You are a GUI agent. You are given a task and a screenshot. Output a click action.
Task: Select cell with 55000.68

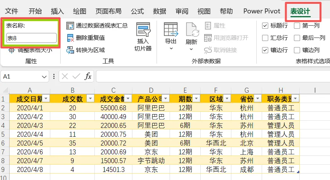click(113, 108)
